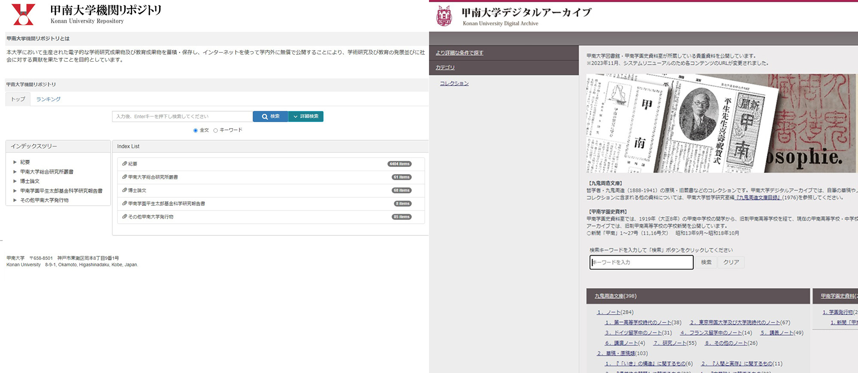Focus the archive キーワードを入力 field

641,262
